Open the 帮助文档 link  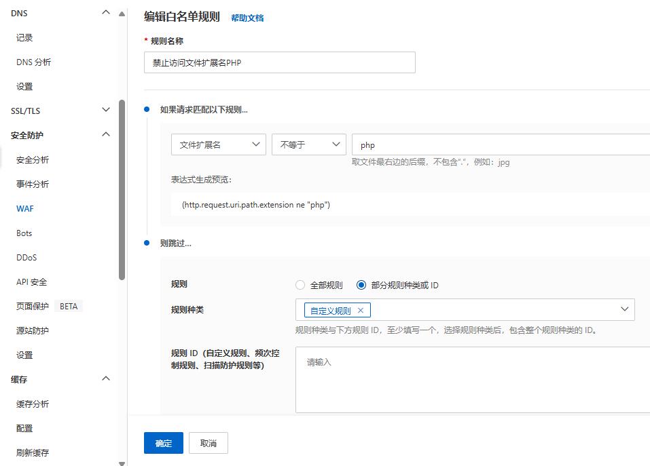click(x=248, y=18)
